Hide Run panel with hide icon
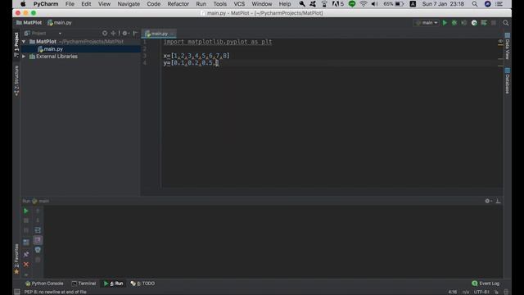 pos(498,201)
